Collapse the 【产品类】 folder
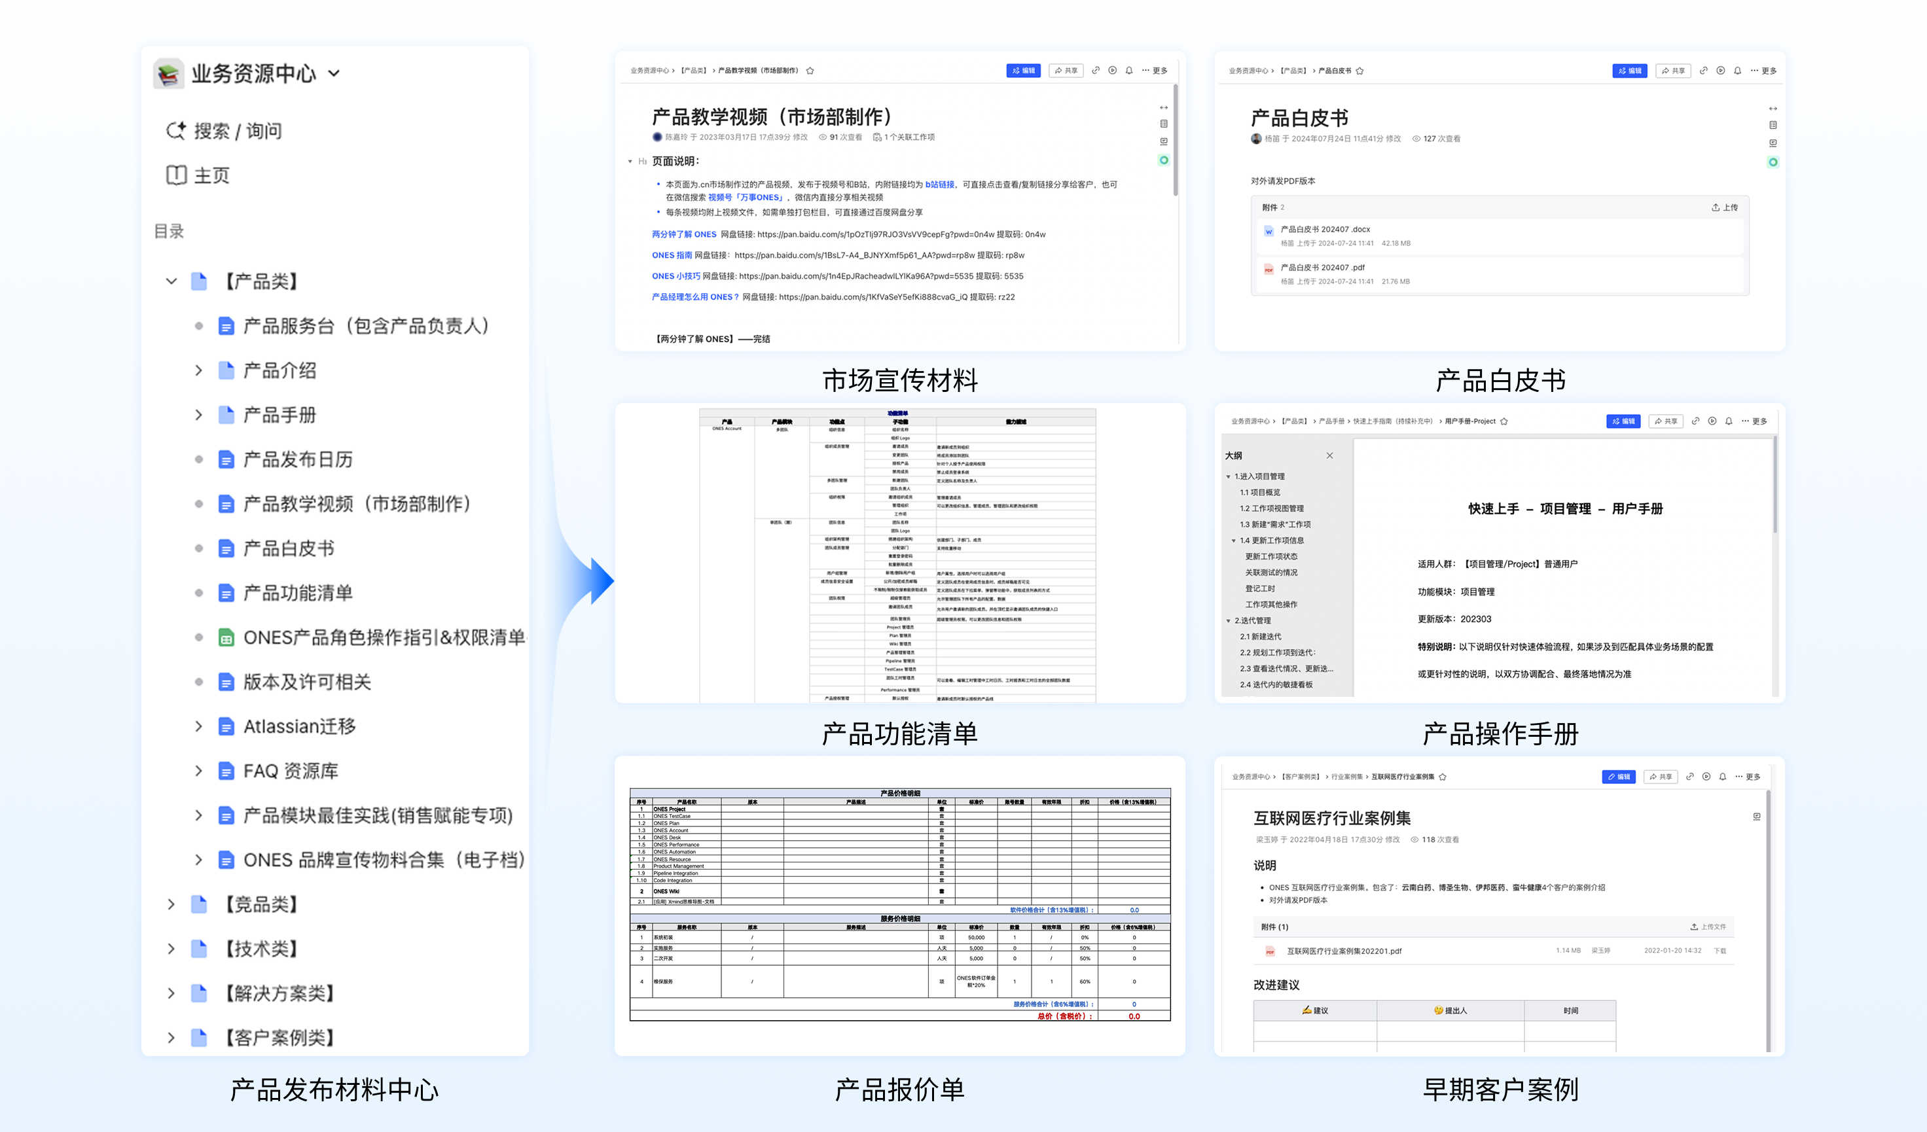Screen dimensions: 1927x1132 pyautogui.click(x=171, y=281)
